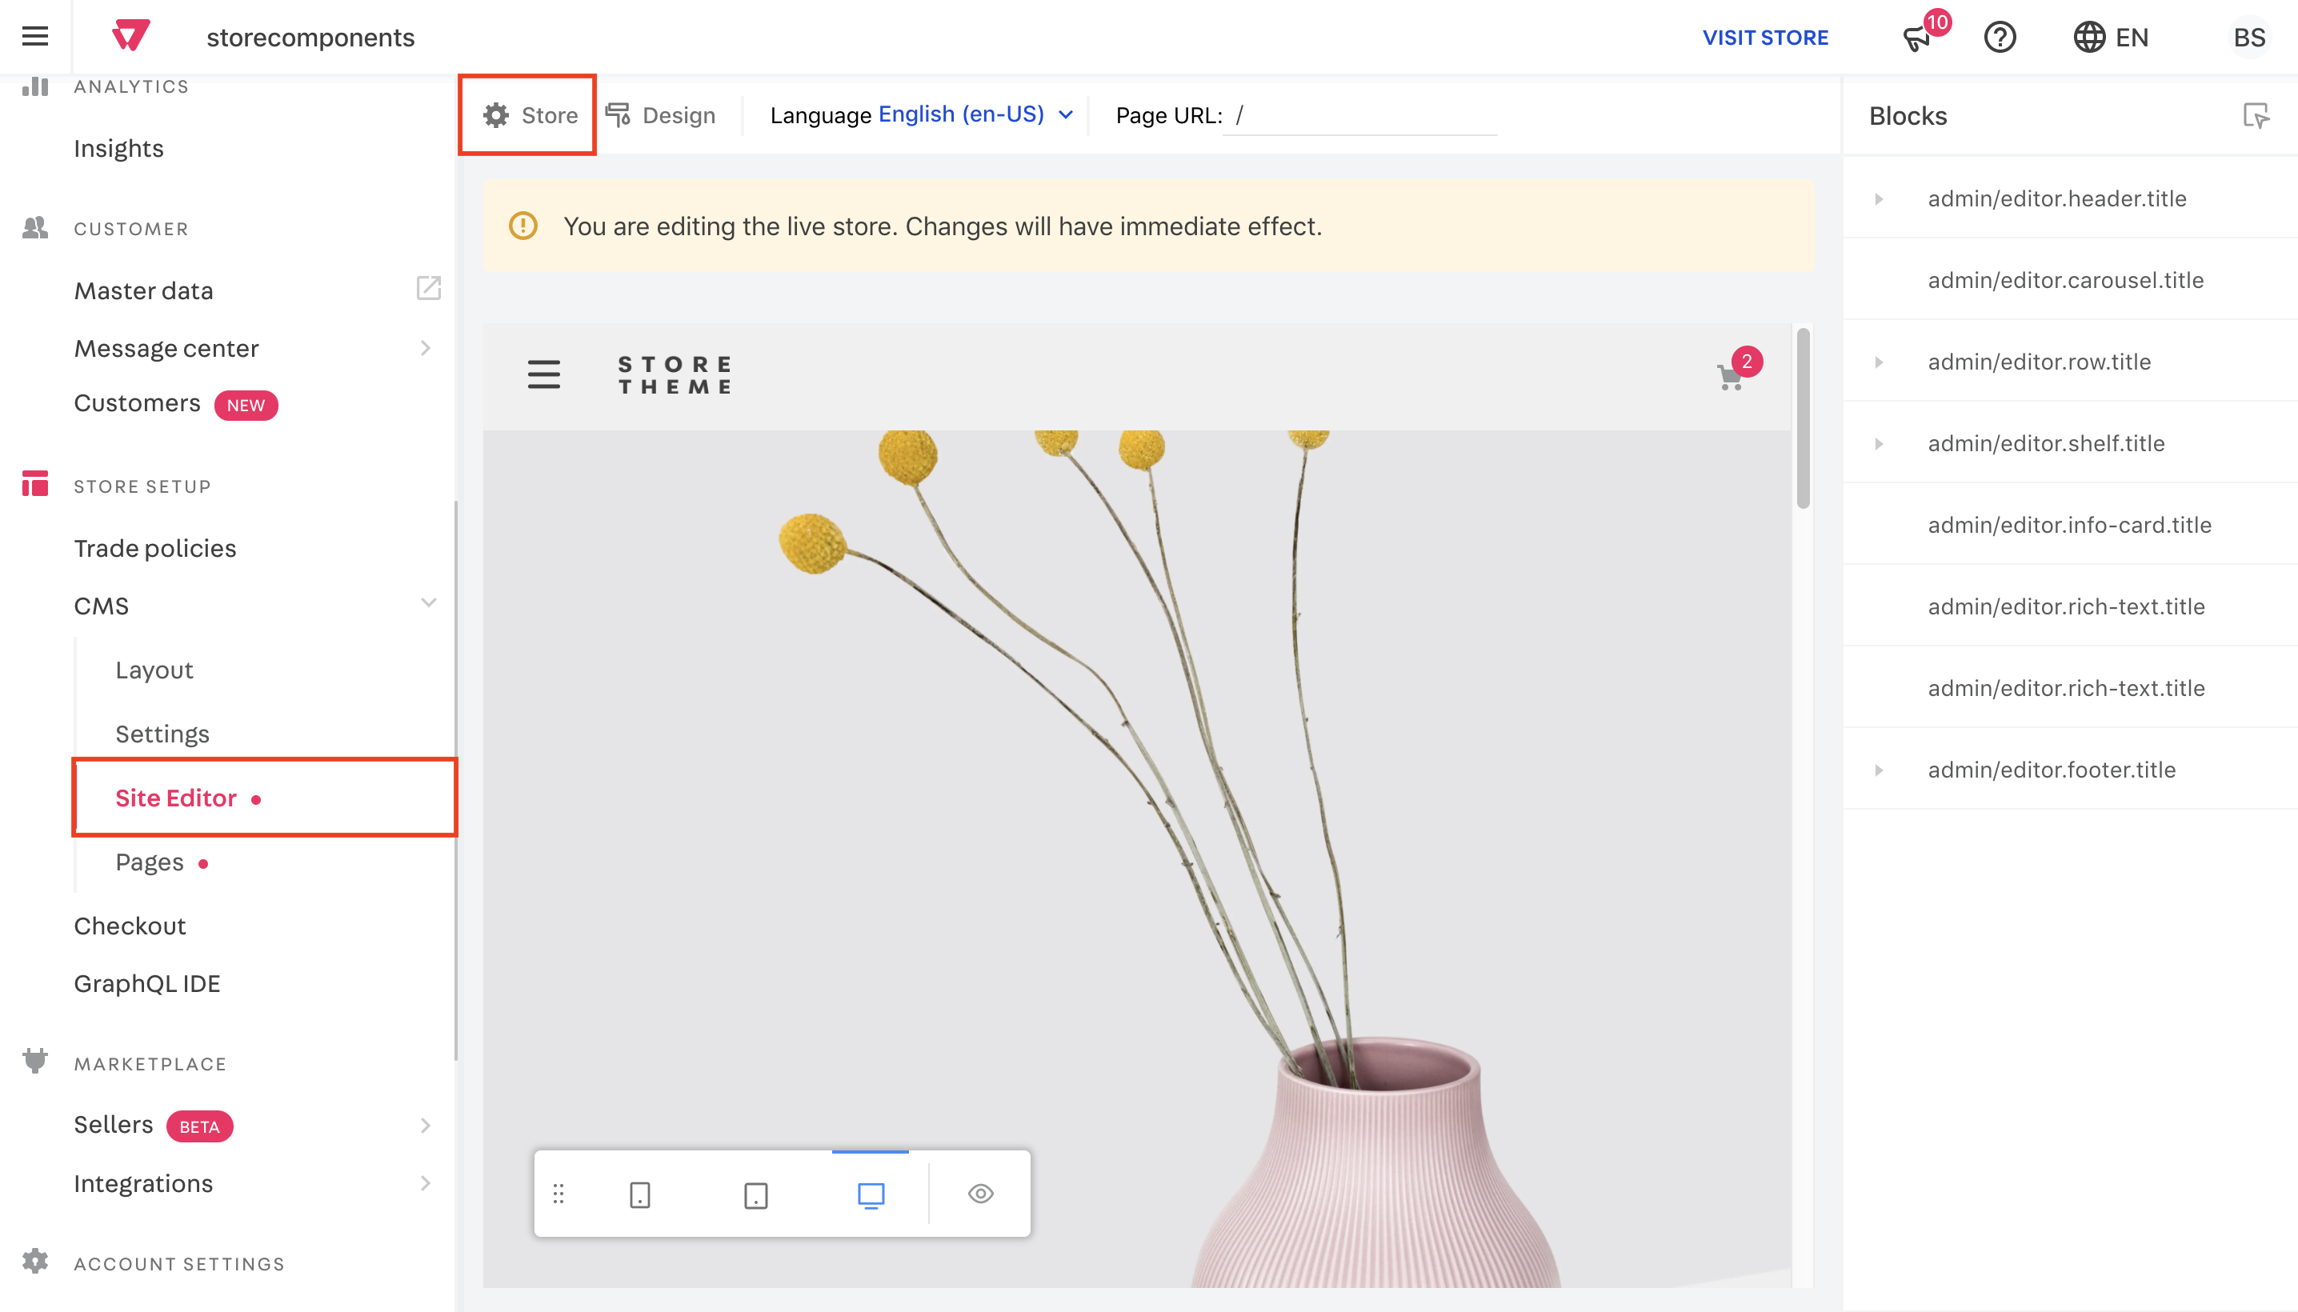Click the Marketplace plug icon
The image size is (2298, 1312).
[x=35, y=1062]
